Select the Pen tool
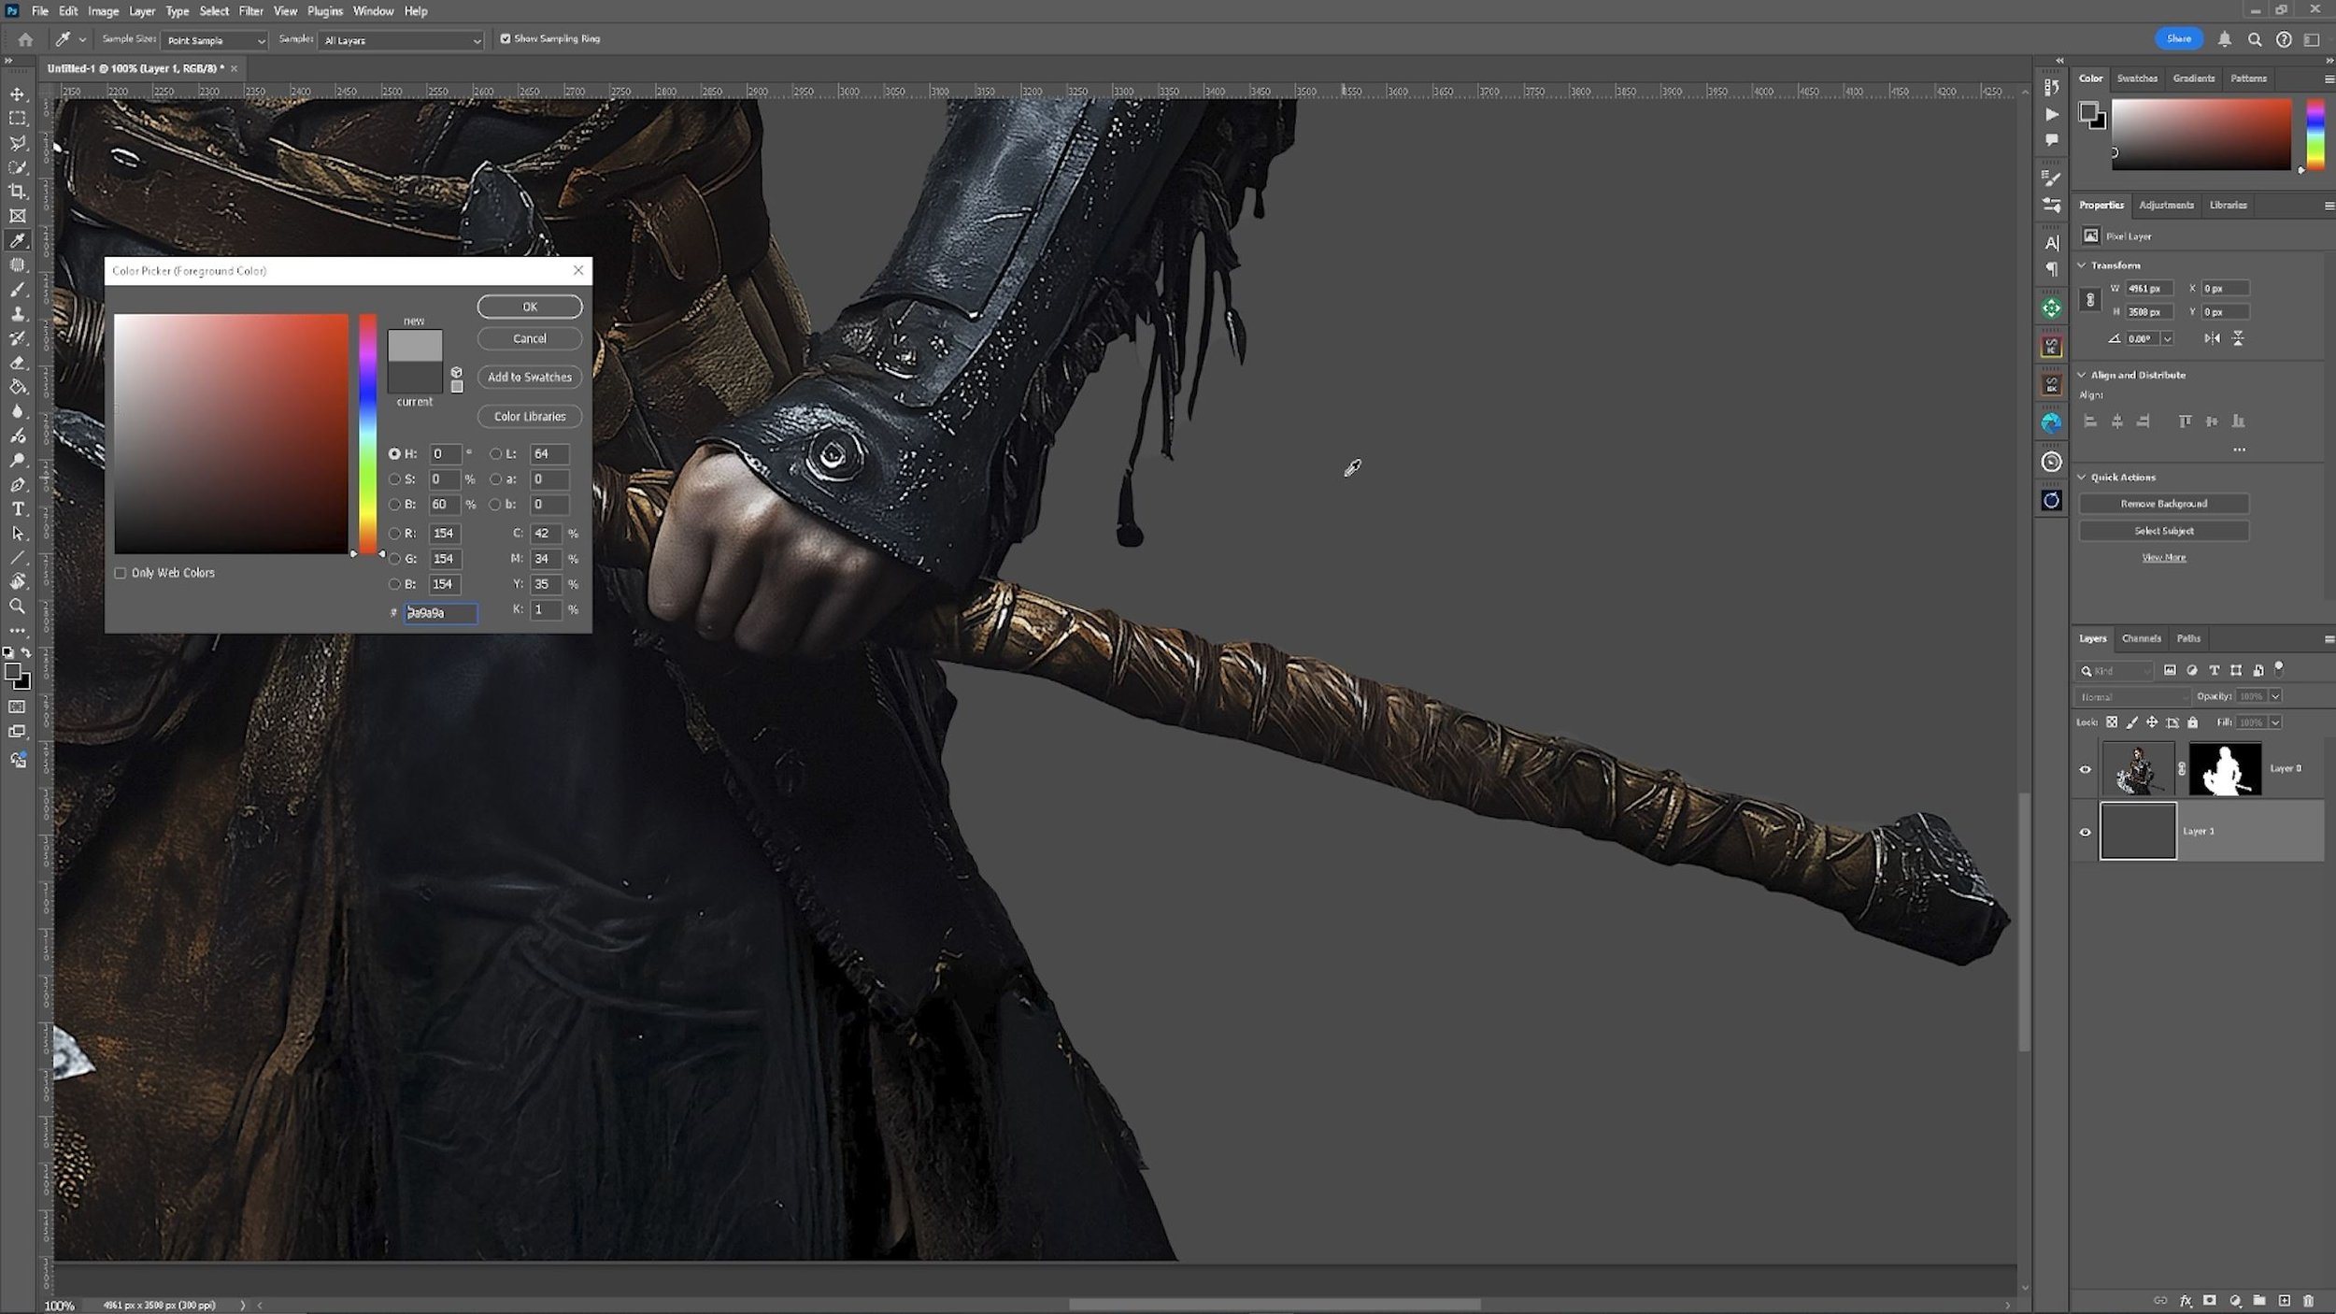The height and width of the screenshot is (1314, 2336). pos(18,484)
